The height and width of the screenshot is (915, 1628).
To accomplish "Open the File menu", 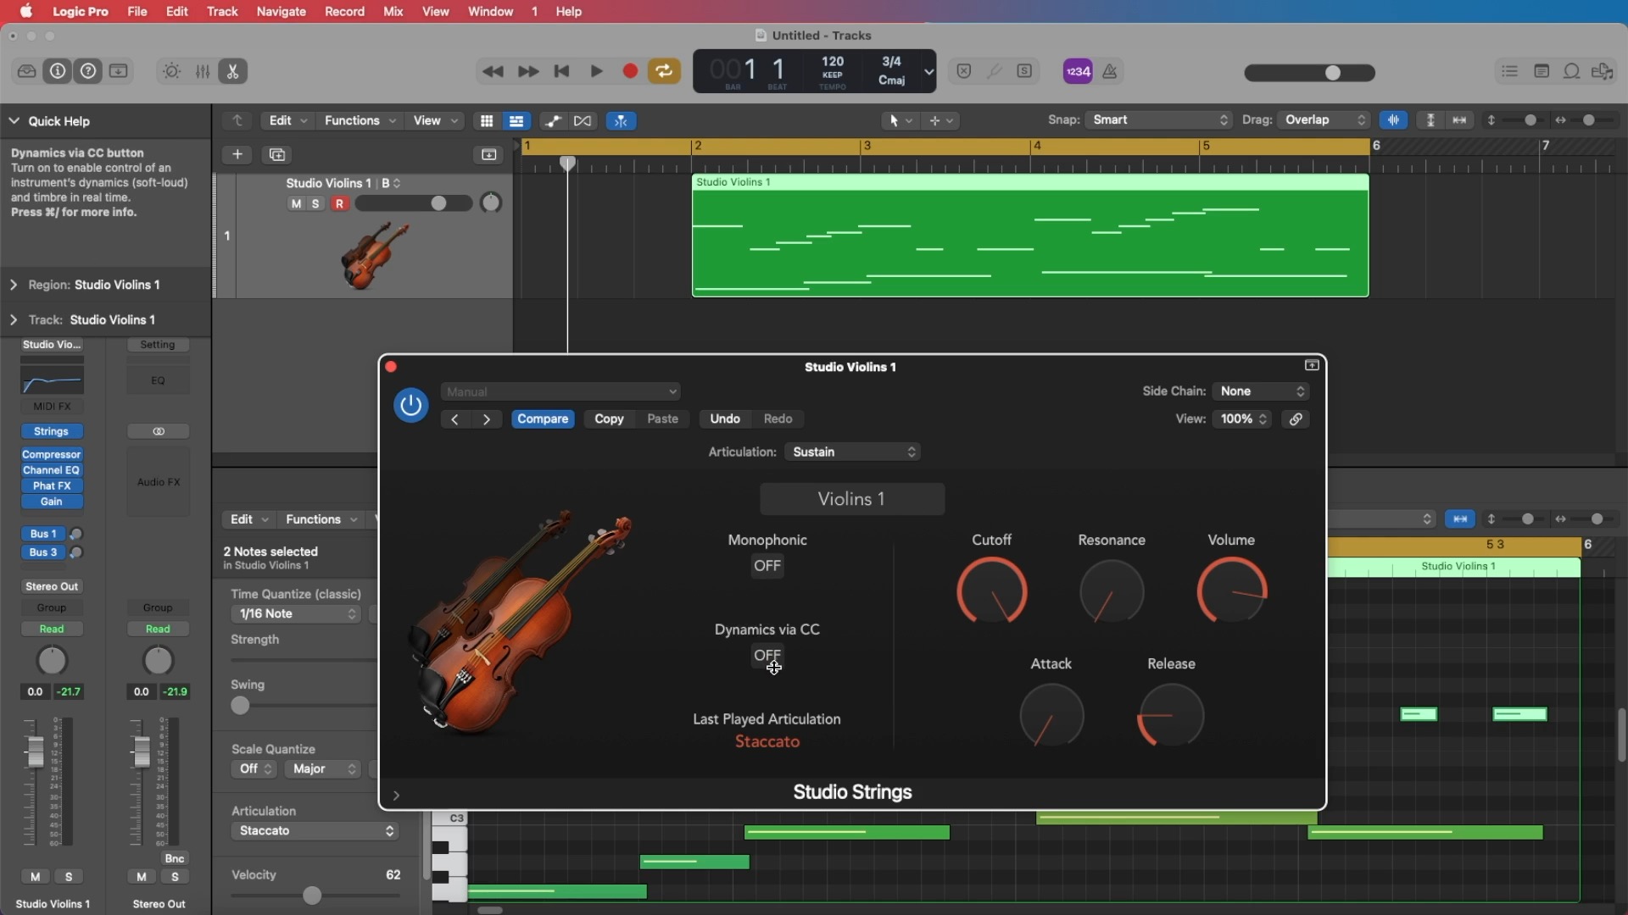I will click(137, 11).
